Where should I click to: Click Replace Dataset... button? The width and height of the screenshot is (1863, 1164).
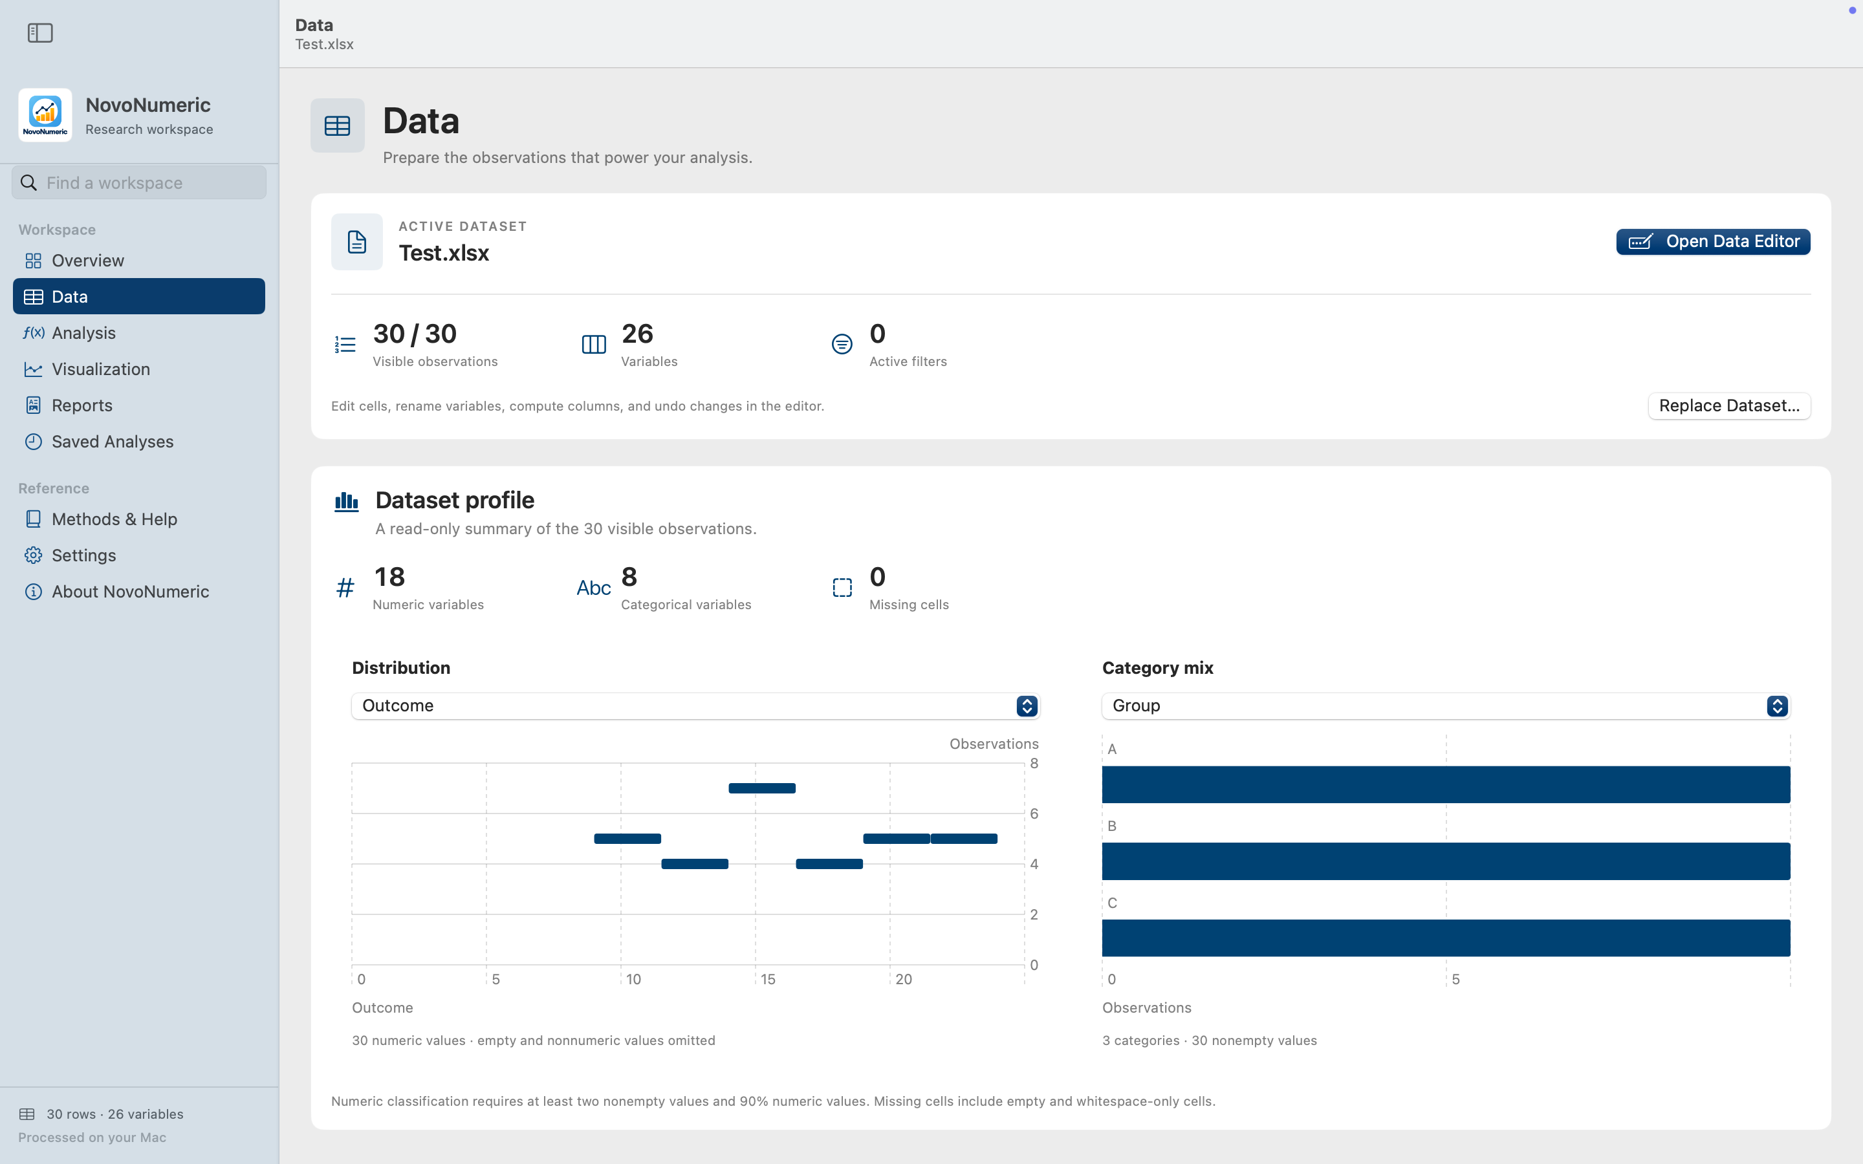(1729, 405)
